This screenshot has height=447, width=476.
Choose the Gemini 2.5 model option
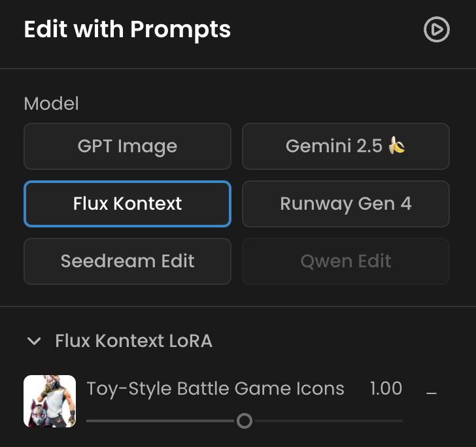pyautogui.click(x=346, y=146)
